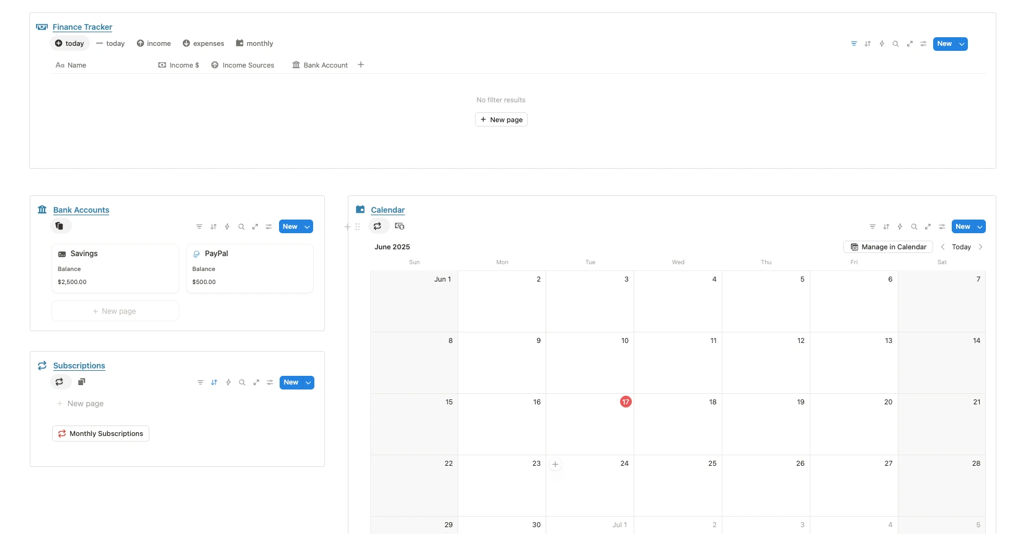
Task: Click New page row in Subscriptions
Action: [x=81, y=404]
